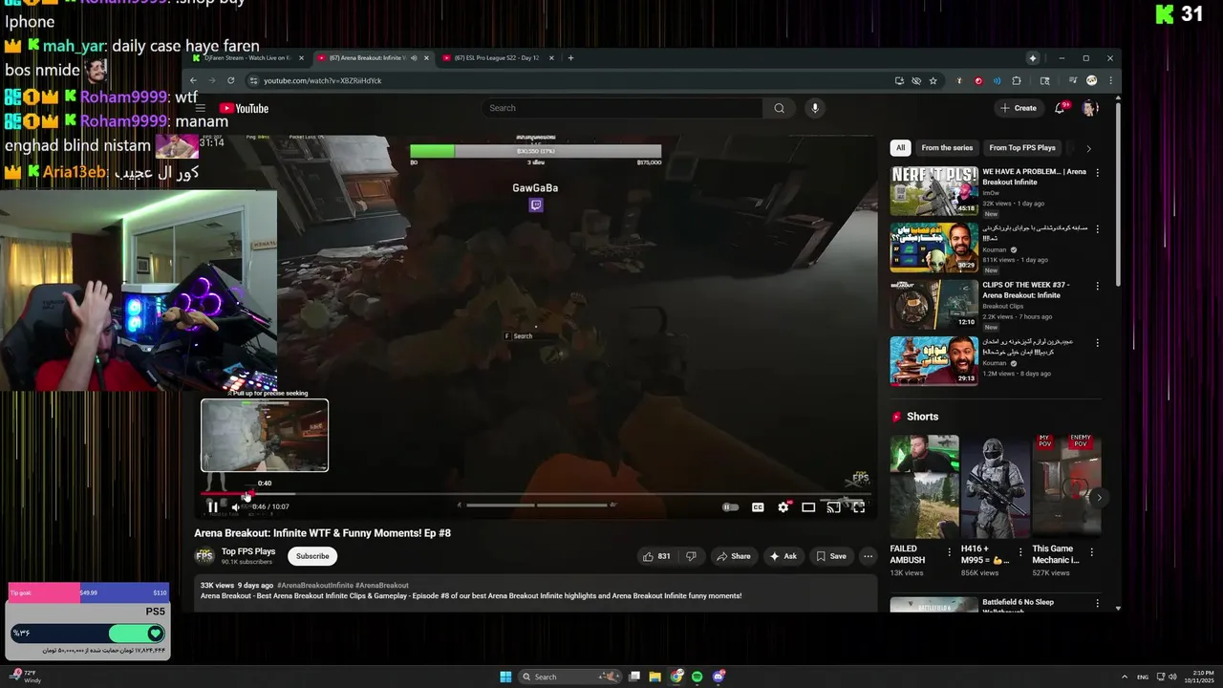Open YouTube notifications bell

[1060, 108]
